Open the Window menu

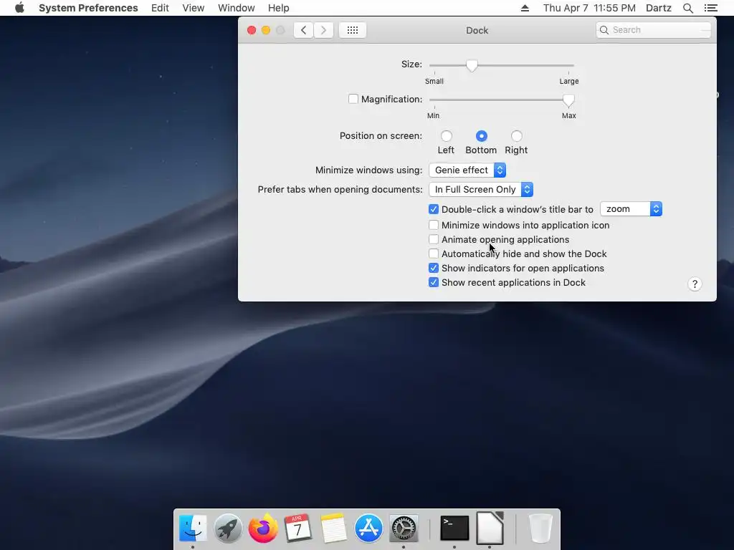237,8
